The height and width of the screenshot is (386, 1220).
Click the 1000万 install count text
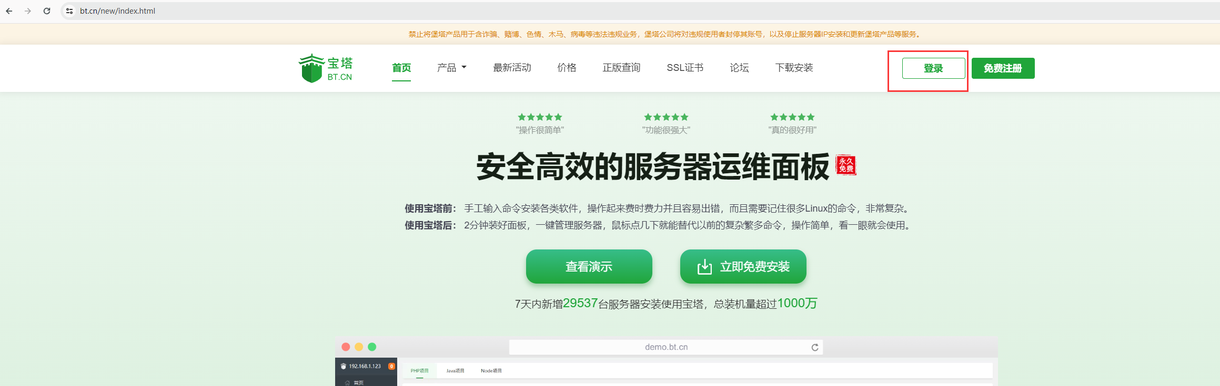(797, 303)
